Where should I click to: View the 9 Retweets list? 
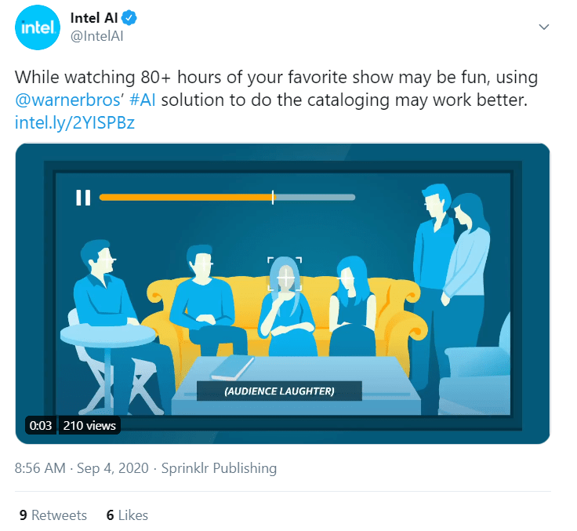[53, 515]
